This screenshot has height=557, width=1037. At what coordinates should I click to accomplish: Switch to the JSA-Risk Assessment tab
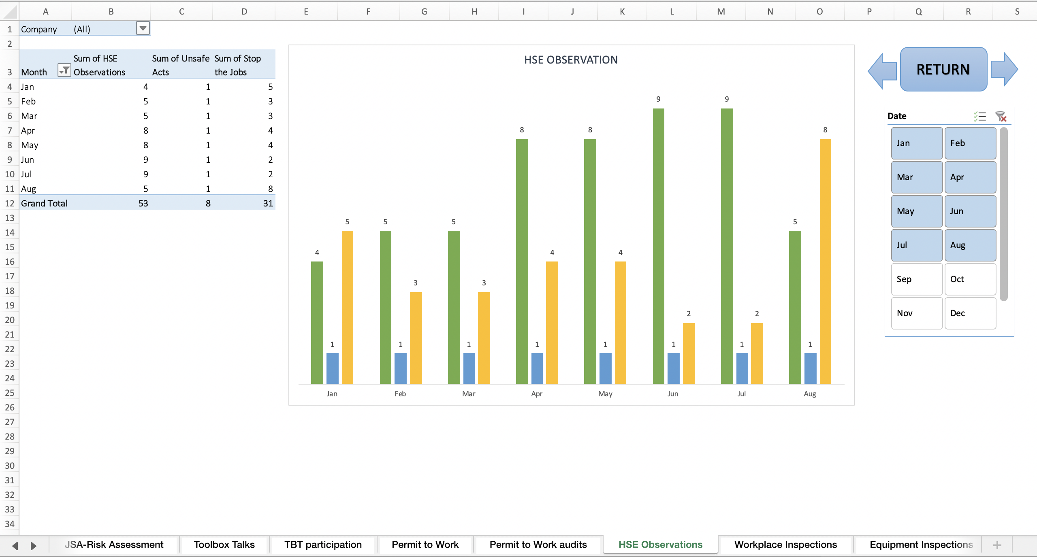pos(115,544)
